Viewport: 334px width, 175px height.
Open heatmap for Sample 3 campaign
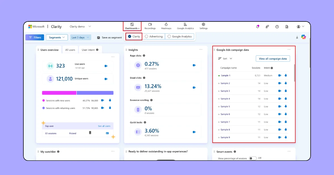(286, 91)
